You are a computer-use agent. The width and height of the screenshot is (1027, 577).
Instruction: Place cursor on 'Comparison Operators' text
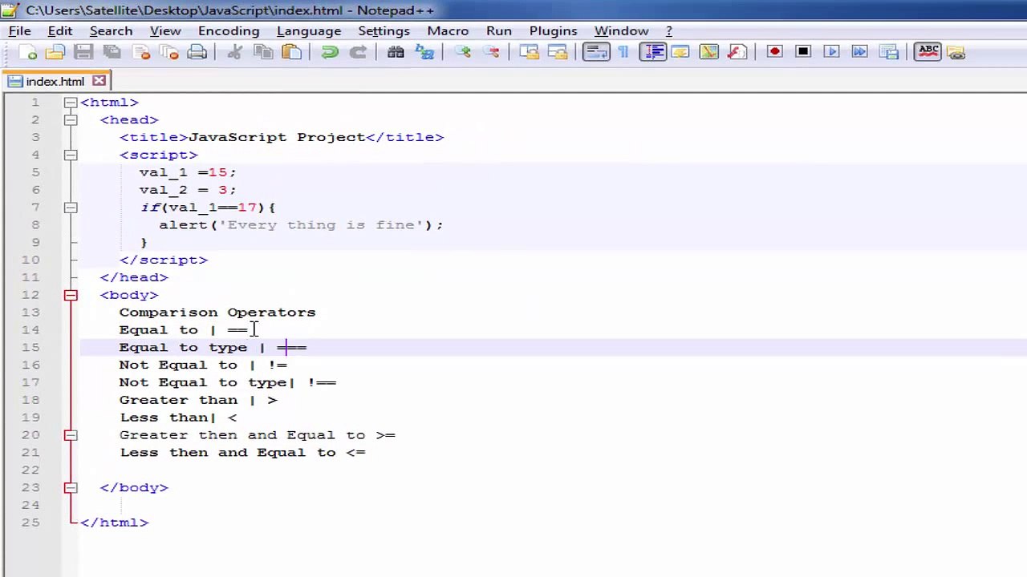(217, 313)
